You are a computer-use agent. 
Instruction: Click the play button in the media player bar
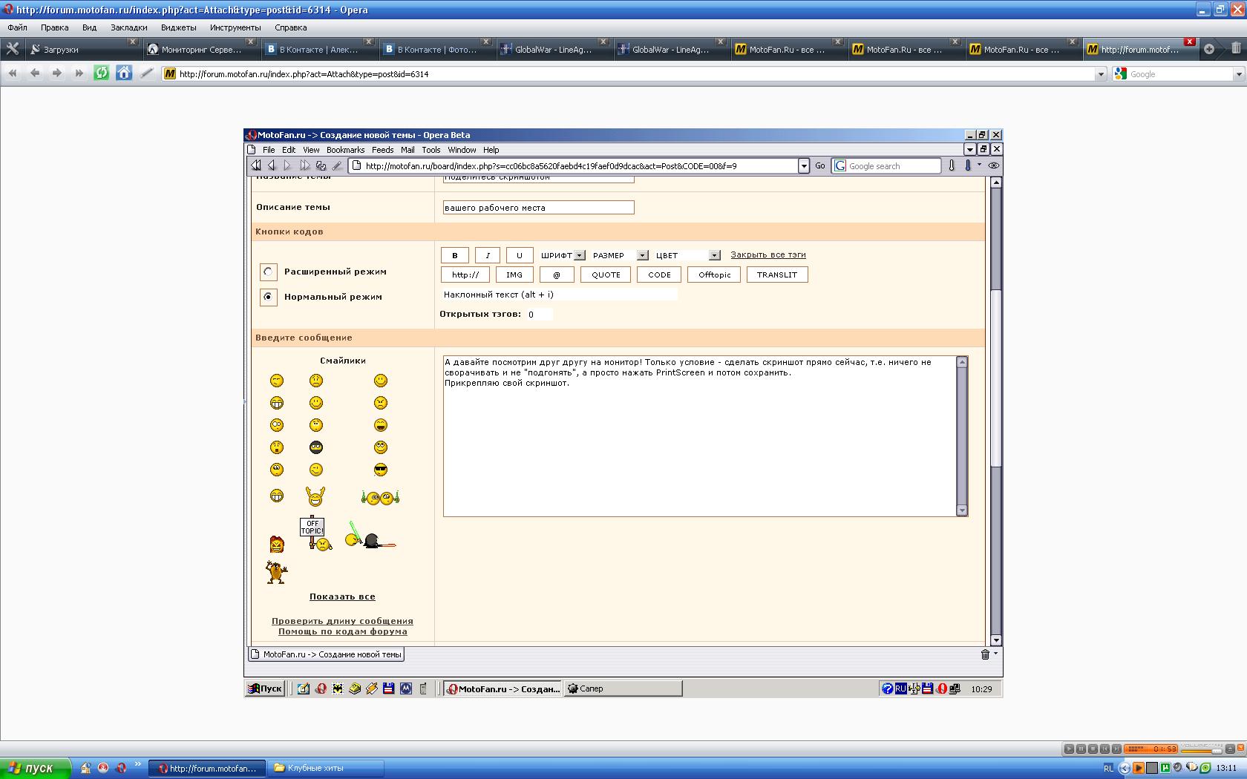1069,749
